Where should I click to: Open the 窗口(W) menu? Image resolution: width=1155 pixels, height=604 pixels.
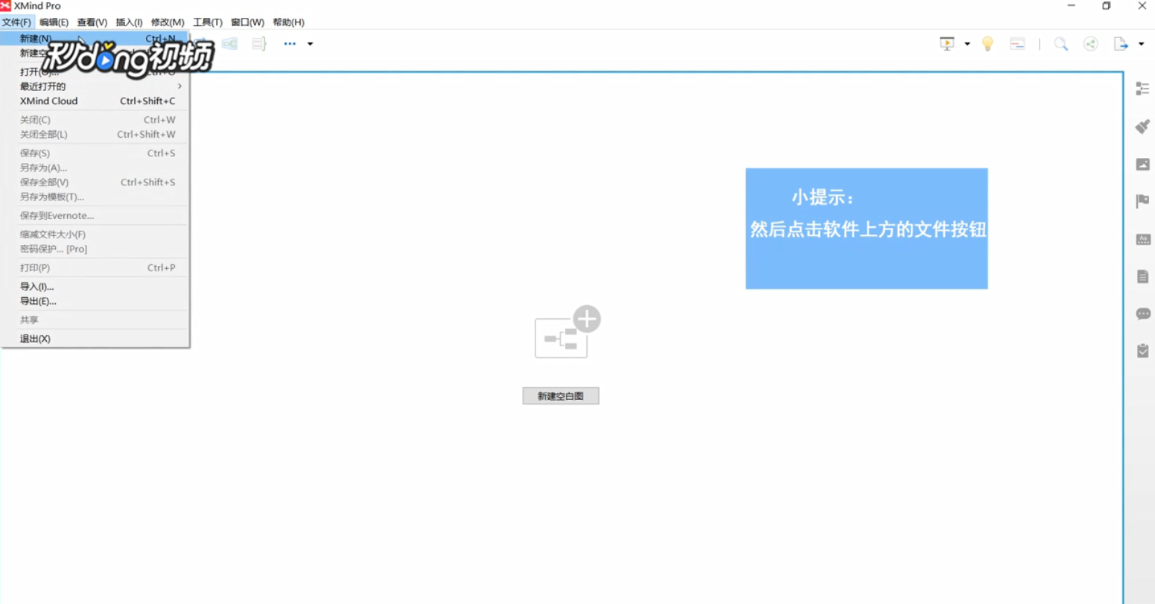[x=247, y=22]
